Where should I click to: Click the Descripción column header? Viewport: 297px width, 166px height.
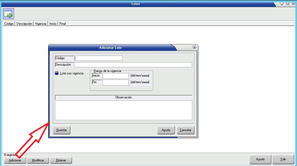coord(24,24)
